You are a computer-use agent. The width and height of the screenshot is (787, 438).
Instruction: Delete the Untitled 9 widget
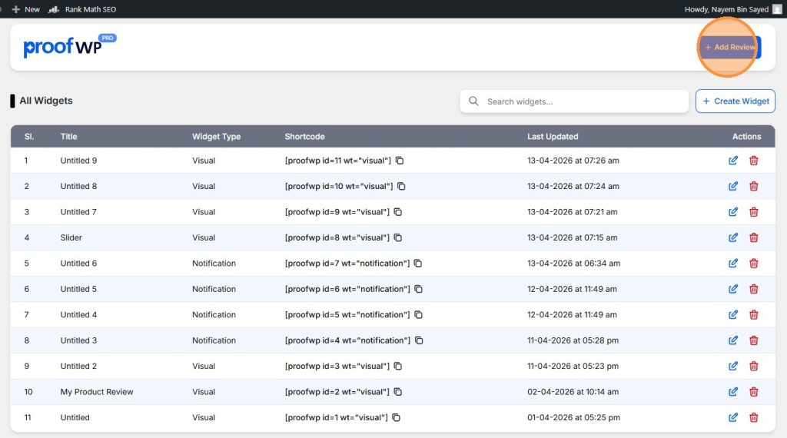(753, 161)
